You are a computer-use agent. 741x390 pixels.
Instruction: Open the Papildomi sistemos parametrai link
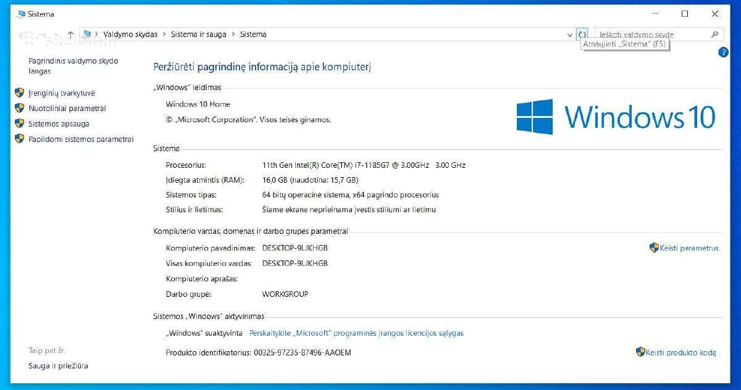81,139
